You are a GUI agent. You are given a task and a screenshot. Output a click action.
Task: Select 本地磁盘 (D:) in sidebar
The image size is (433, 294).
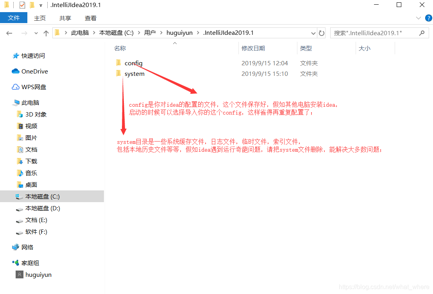pos(43,208)
